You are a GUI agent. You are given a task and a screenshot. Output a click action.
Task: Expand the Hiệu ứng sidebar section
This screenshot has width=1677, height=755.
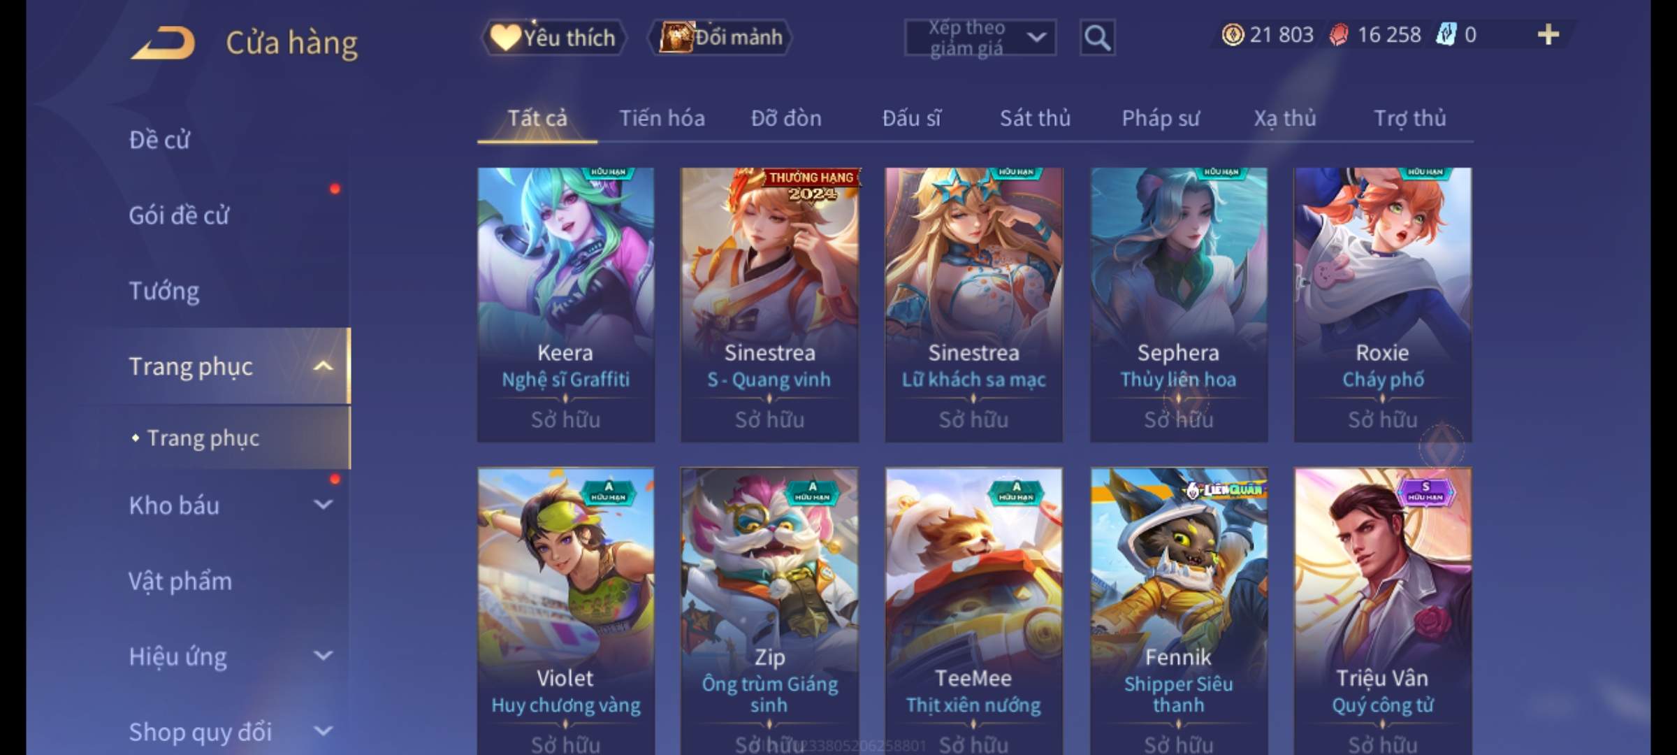click(x=323, y=655)
